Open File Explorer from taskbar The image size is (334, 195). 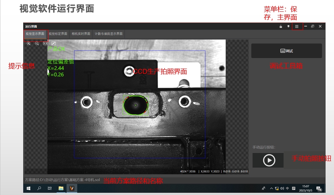point(61,188)
